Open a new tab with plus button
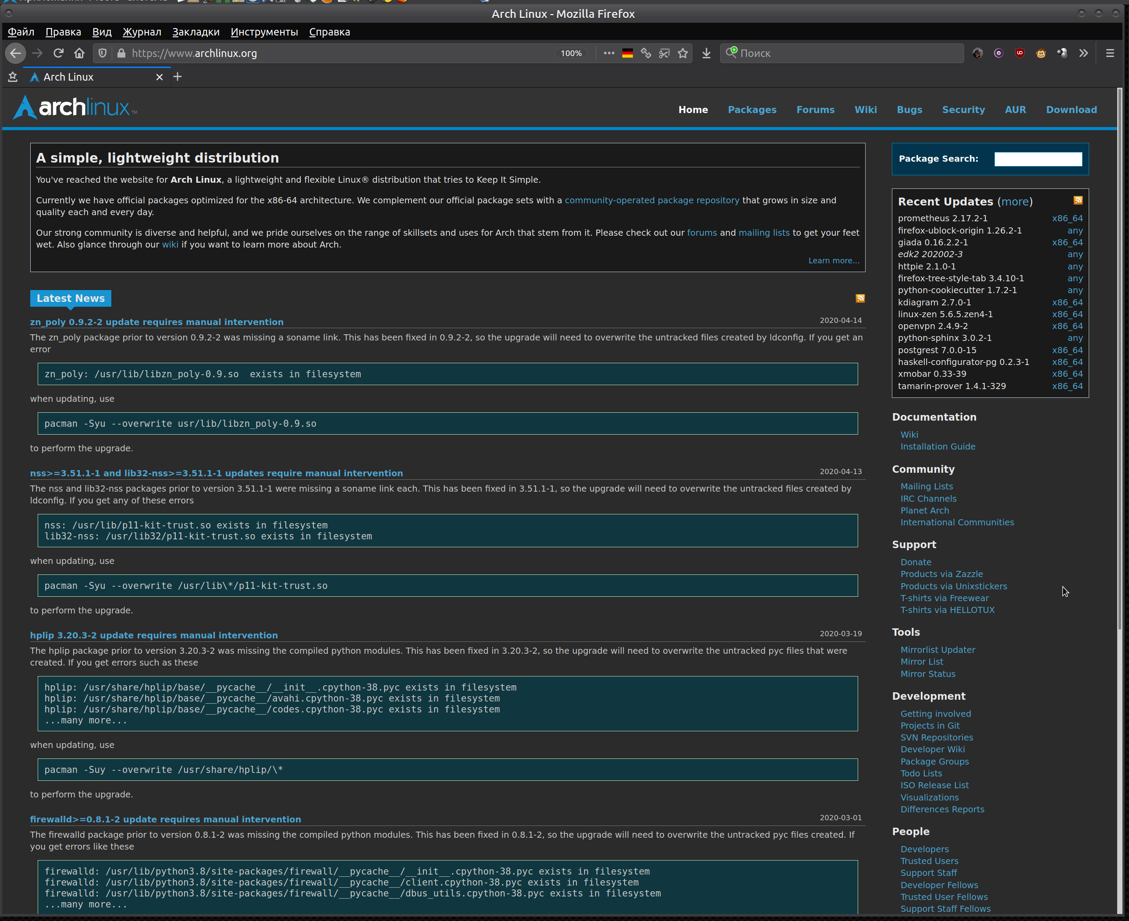This screenshot has width=1129, height=921. tap(178, 77)
